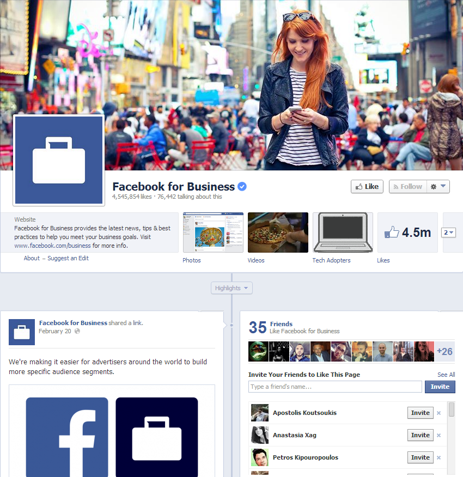Open the gear settings dropdown beside Follow

(x=438, y=186)
